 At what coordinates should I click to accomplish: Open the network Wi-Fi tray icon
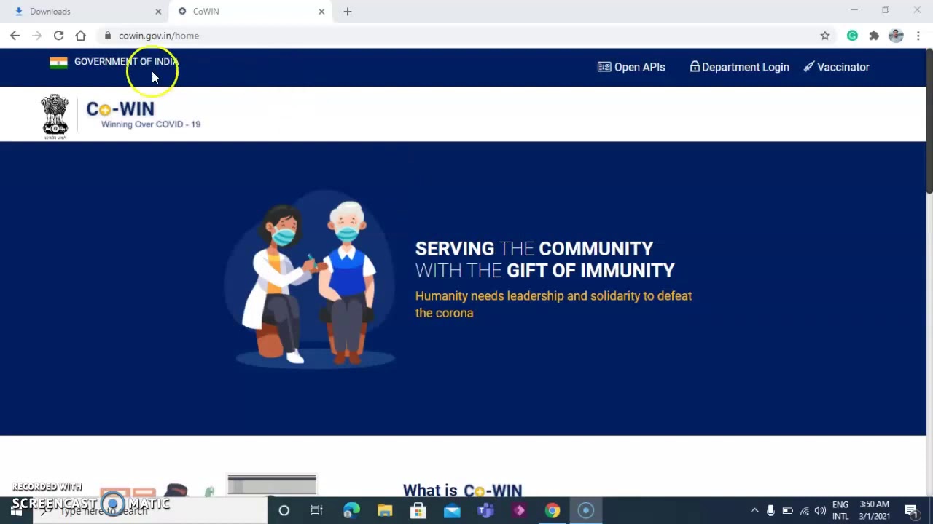click(x=805, y=511)
